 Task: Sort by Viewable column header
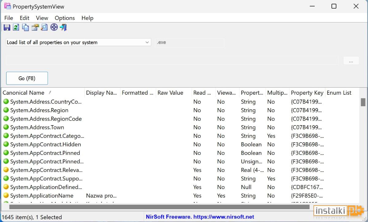(228, 93)
